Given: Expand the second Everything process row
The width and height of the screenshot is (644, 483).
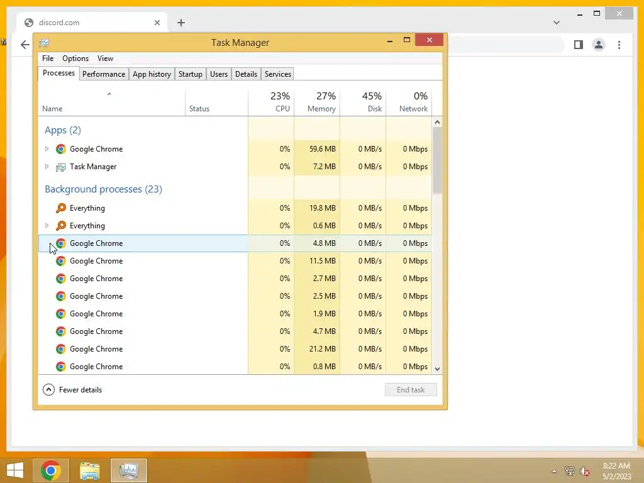Looking at the screenshot, I should 47,226.
